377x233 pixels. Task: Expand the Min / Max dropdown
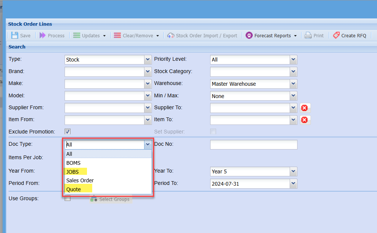click(293, 95)
